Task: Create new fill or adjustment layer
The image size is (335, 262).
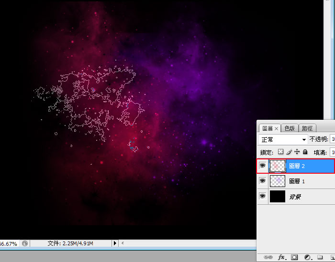Action: (308, 257)
